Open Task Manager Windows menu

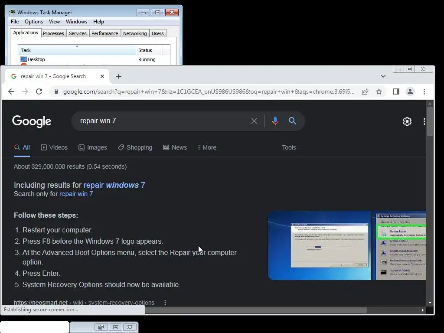[x=76, y=22]
